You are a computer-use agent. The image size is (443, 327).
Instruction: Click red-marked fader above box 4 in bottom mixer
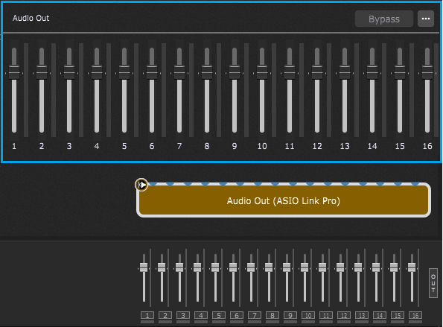pyautogui.click(x=197, y=267)
